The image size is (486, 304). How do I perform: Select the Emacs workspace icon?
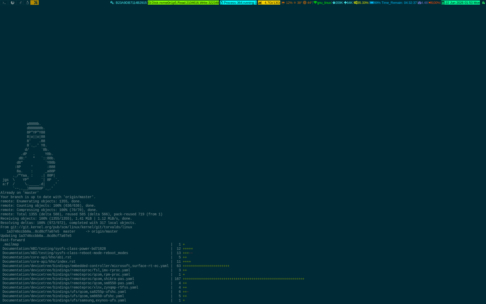tap(21, 3)
